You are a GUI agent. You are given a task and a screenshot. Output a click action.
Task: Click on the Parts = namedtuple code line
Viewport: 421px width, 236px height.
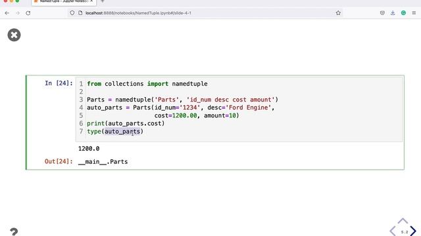click(x=183, y=100)
